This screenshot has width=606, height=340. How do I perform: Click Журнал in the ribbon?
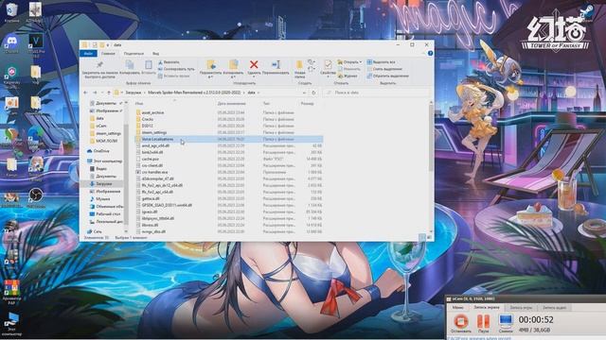click(x=348, y=76)
